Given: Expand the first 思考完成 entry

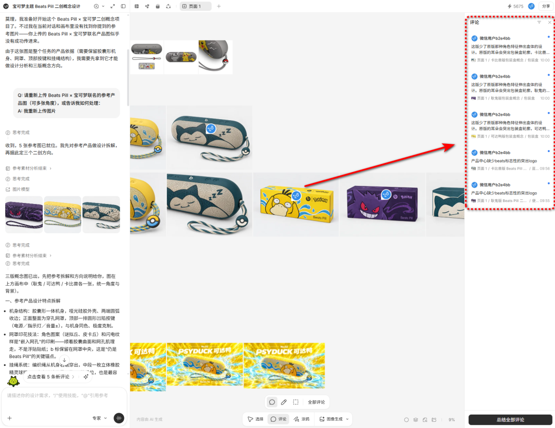Looking at the screenshot, I should coord(17,133).
